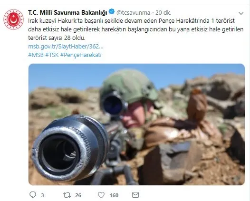Click the reply speech bubble icon
250x201 pixels.
[33, 195]
